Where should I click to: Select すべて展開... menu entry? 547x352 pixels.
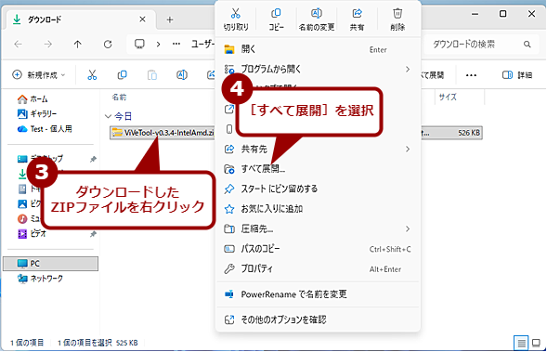click(x=318, y=169)
